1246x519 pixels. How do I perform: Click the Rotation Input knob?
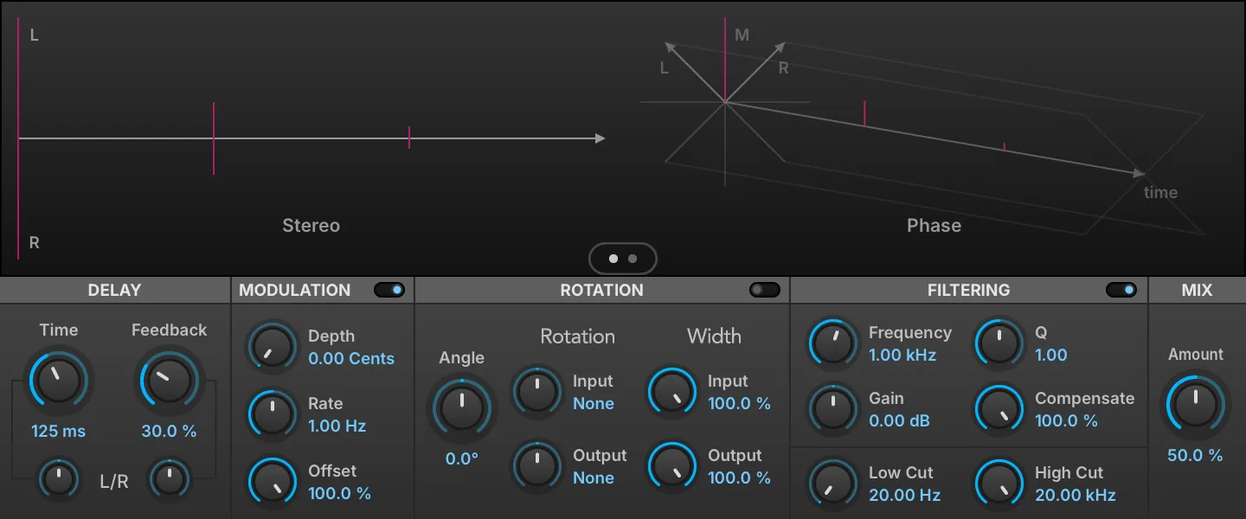click(x=537, y=391)
